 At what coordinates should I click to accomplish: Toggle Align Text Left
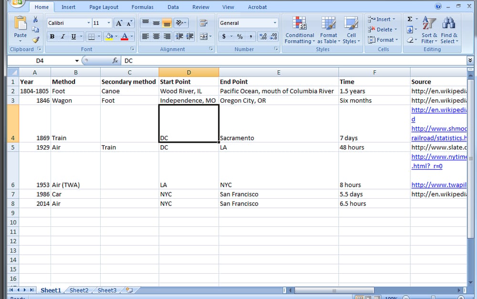pos(145,36)
